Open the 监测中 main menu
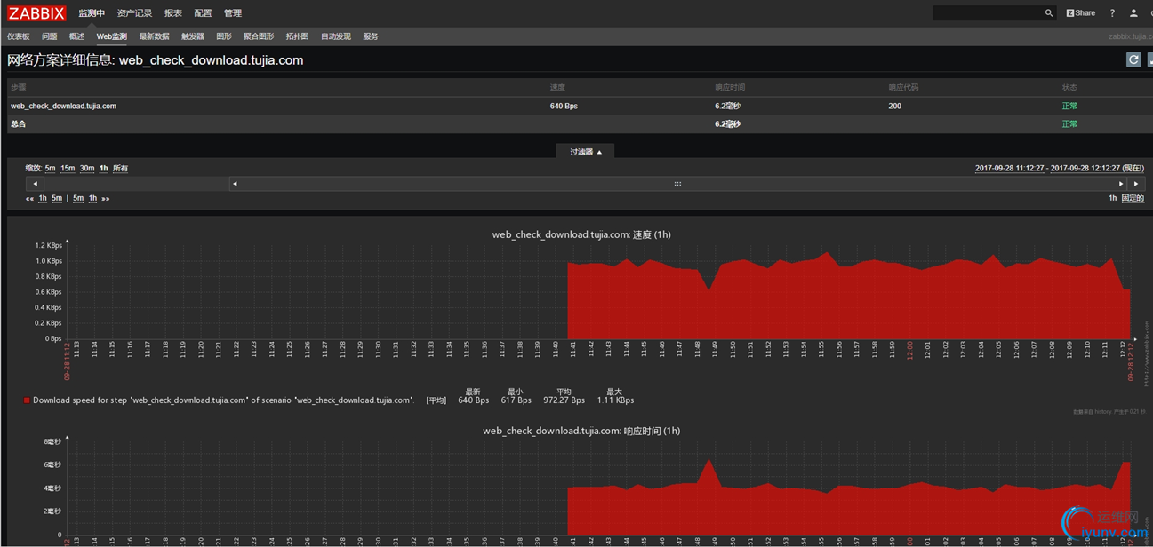Image resolution: width=1153 pixels, height=547 pixels. click(92, 13)
